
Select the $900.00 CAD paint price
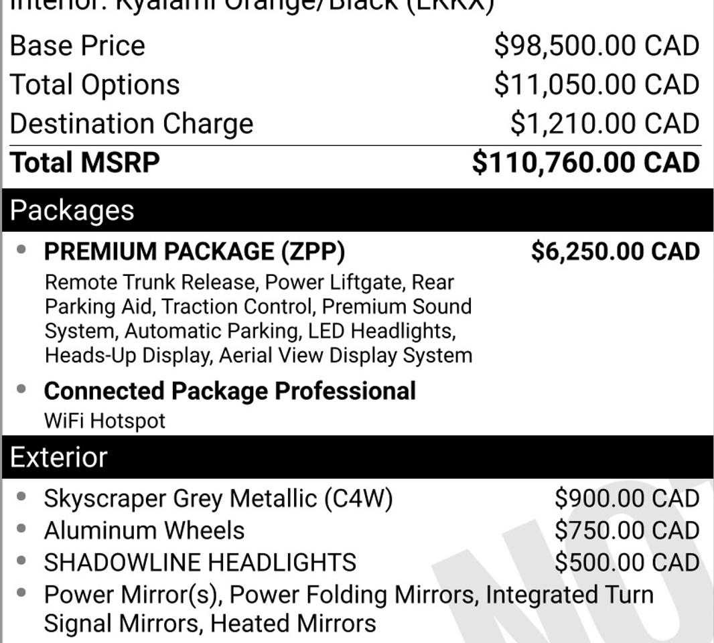point(627,498)
